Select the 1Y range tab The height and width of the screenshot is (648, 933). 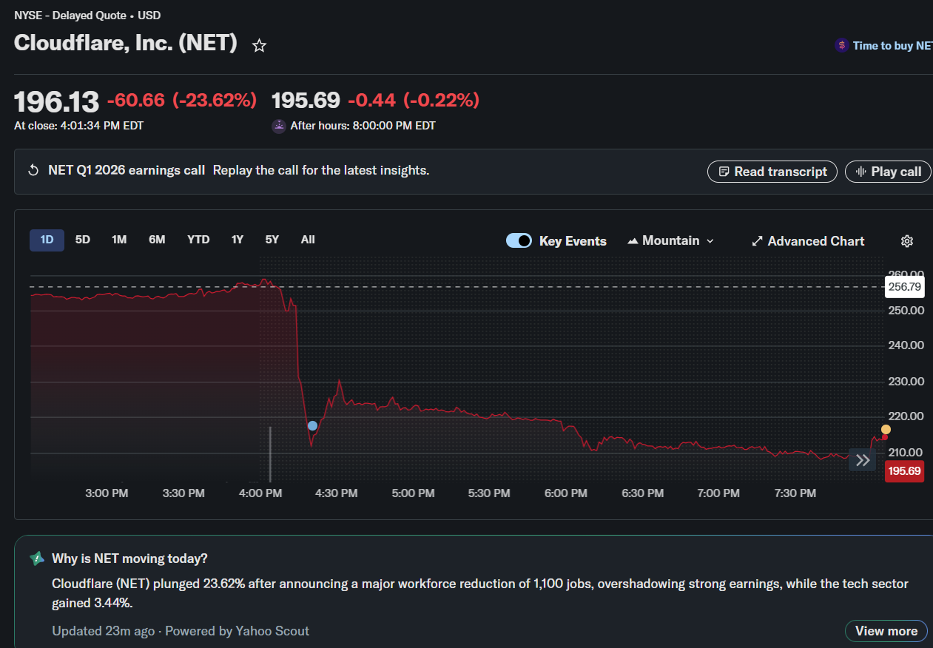pyautogui.click(x=238, y=240)
